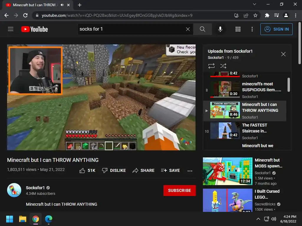
Task: Go forward in browser history
Action: click(16, 15)
